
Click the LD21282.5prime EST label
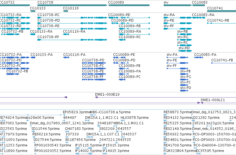pyautogui.click(x=205, y=118)
